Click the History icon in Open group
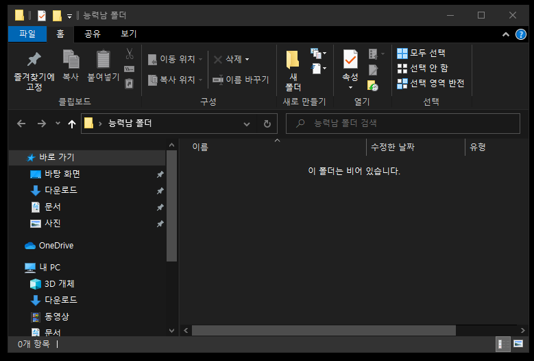 click(373, 85)
